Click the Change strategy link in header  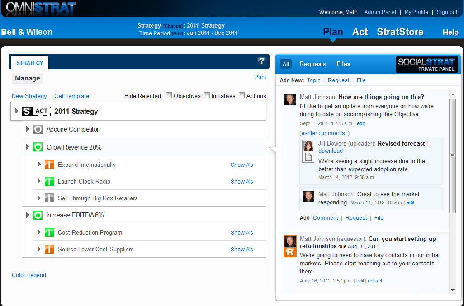click(172, 26)
